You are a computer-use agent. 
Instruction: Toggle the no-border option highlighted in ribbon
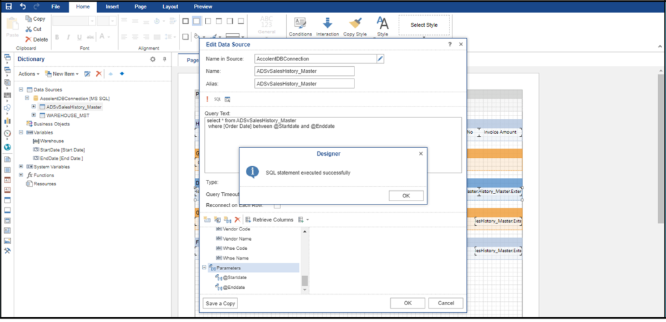pyautogui.click(x=196, y=21)
